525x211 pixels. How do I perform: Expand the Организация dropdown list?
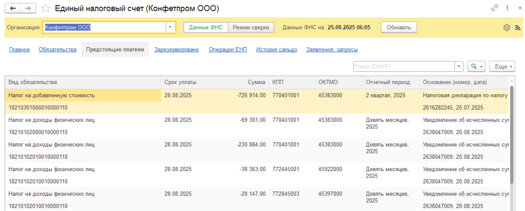point(170,27)
